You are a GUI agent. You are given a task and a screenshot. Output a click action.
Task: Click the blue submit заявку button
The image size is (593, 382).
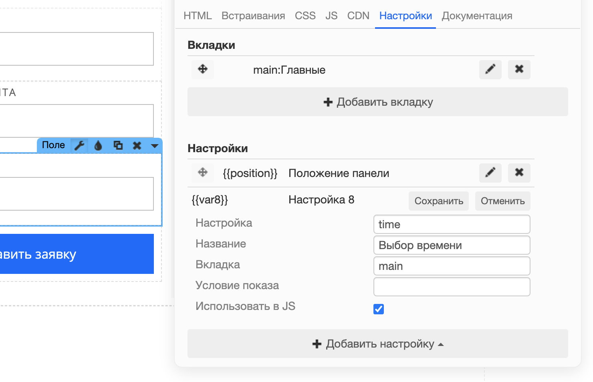pos(77,254)
